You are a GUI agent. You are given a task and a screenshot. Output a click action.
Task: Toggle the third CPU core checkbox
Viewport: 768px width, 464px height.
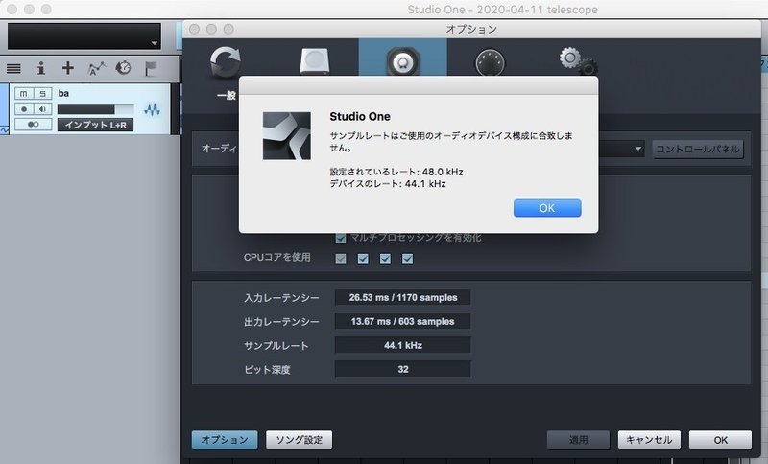coord(386,258)
